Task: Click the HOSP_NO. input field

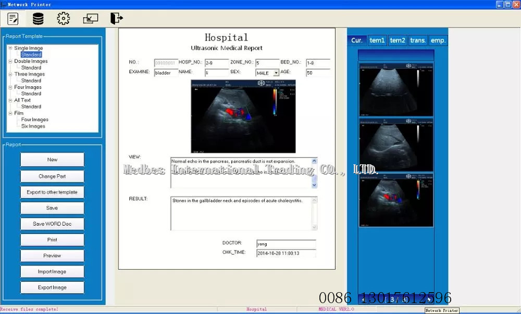Action: 217,63
